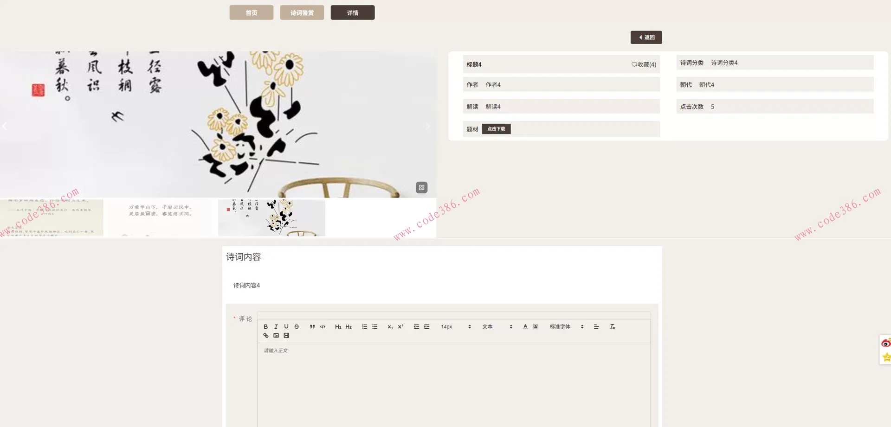Create a bulleted list
Image resolution: width=891 pixels, height=427 pixels.
pos(374,327)
